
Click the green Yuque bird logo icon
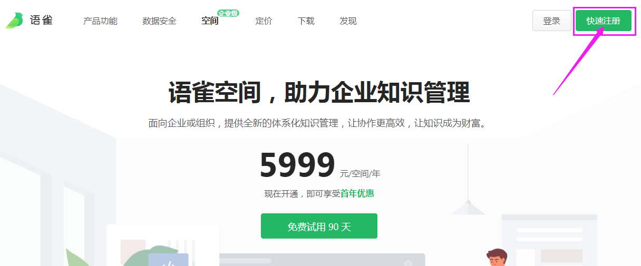pos(14,21)
